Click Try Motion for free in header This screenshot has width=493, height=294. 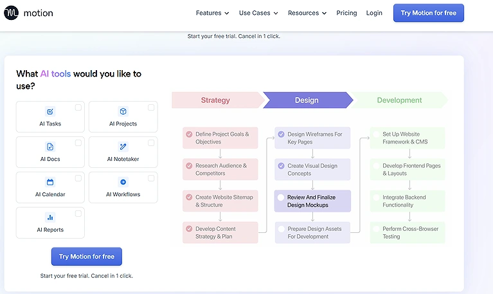[x=429, y=13]
